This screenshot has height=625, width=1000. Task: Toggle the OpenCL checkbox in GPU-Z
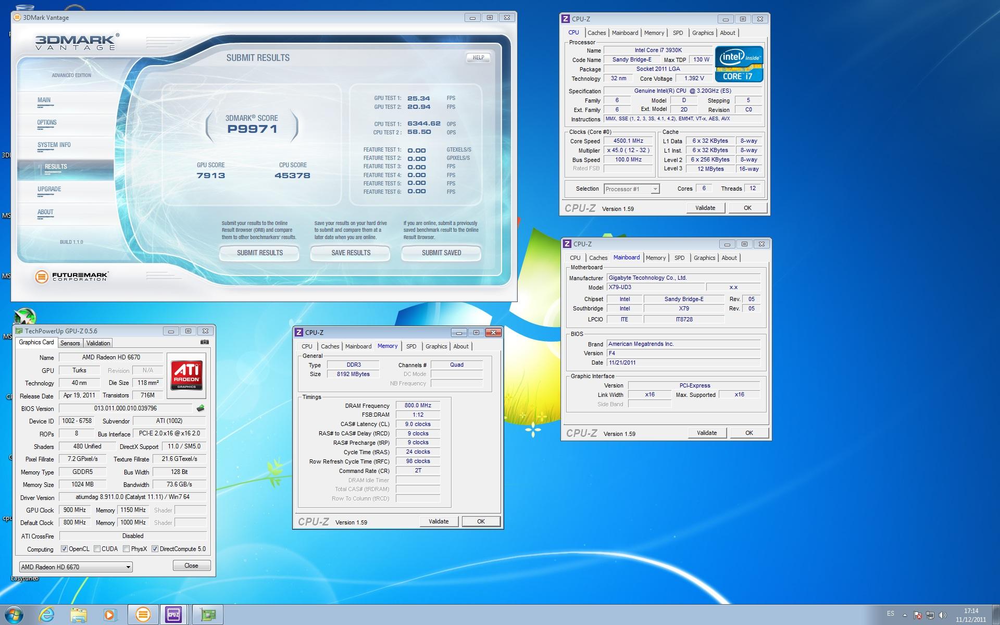64,548
